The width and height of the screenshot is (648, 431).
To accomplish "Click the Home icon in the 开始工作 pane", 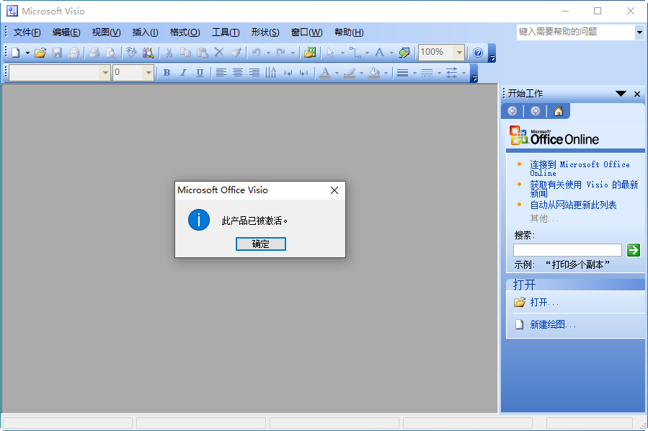I will tap(559, 111).
